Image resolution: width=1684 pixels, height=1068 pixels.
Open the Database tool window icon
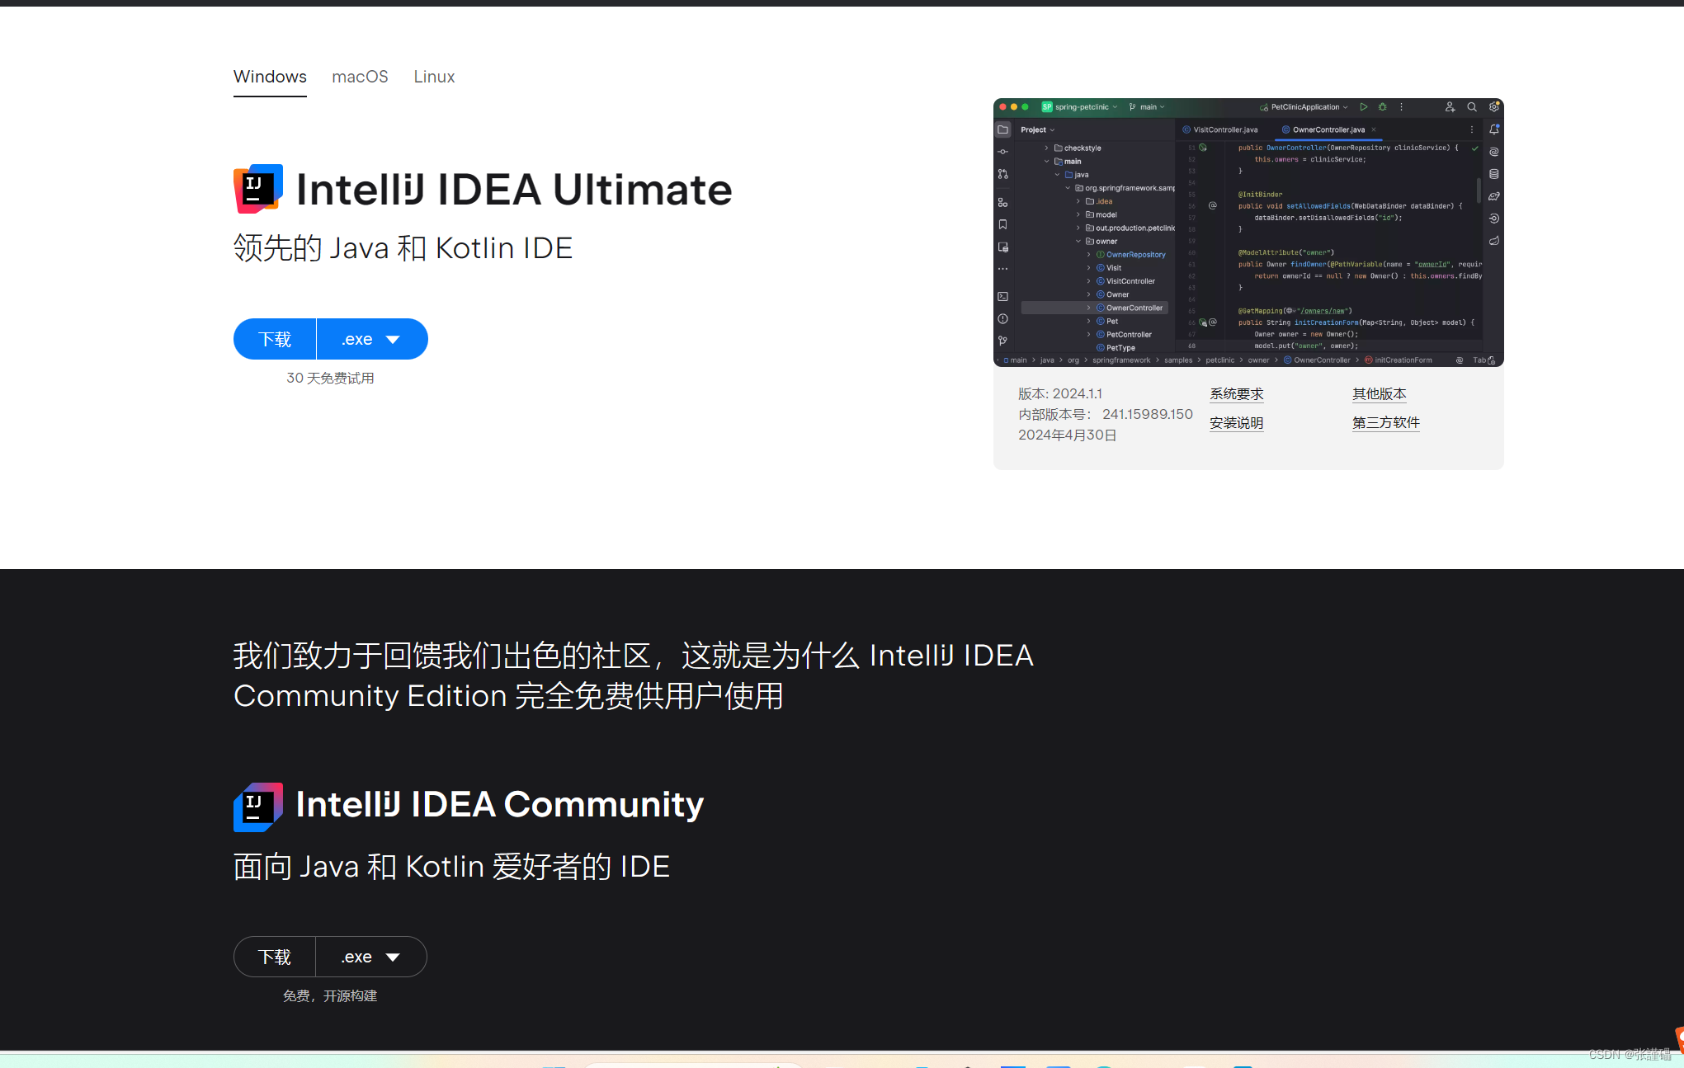[1493, 173]
